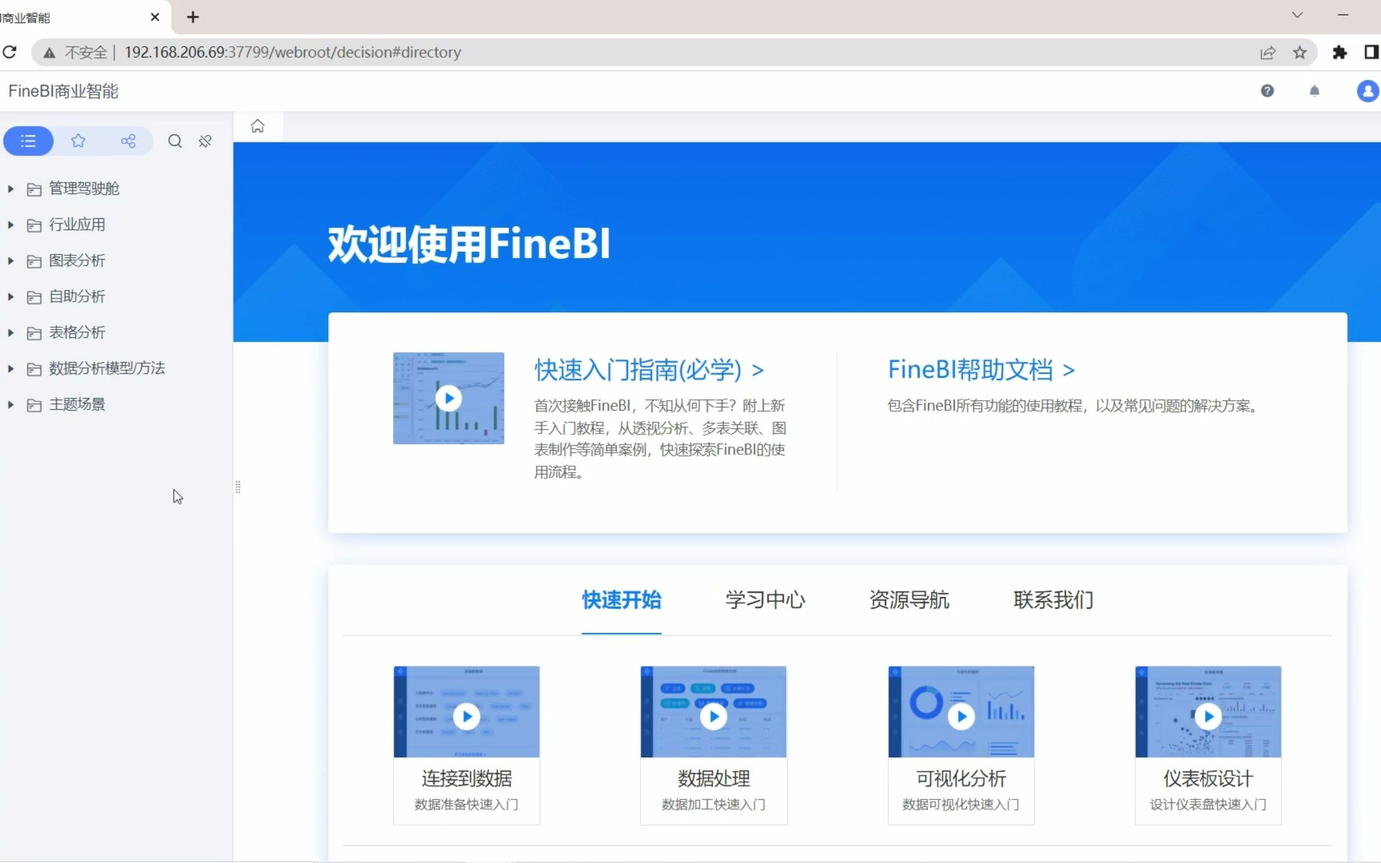
Task: Open the FineBI帮助文档 link
Action: tap(981, 370)
